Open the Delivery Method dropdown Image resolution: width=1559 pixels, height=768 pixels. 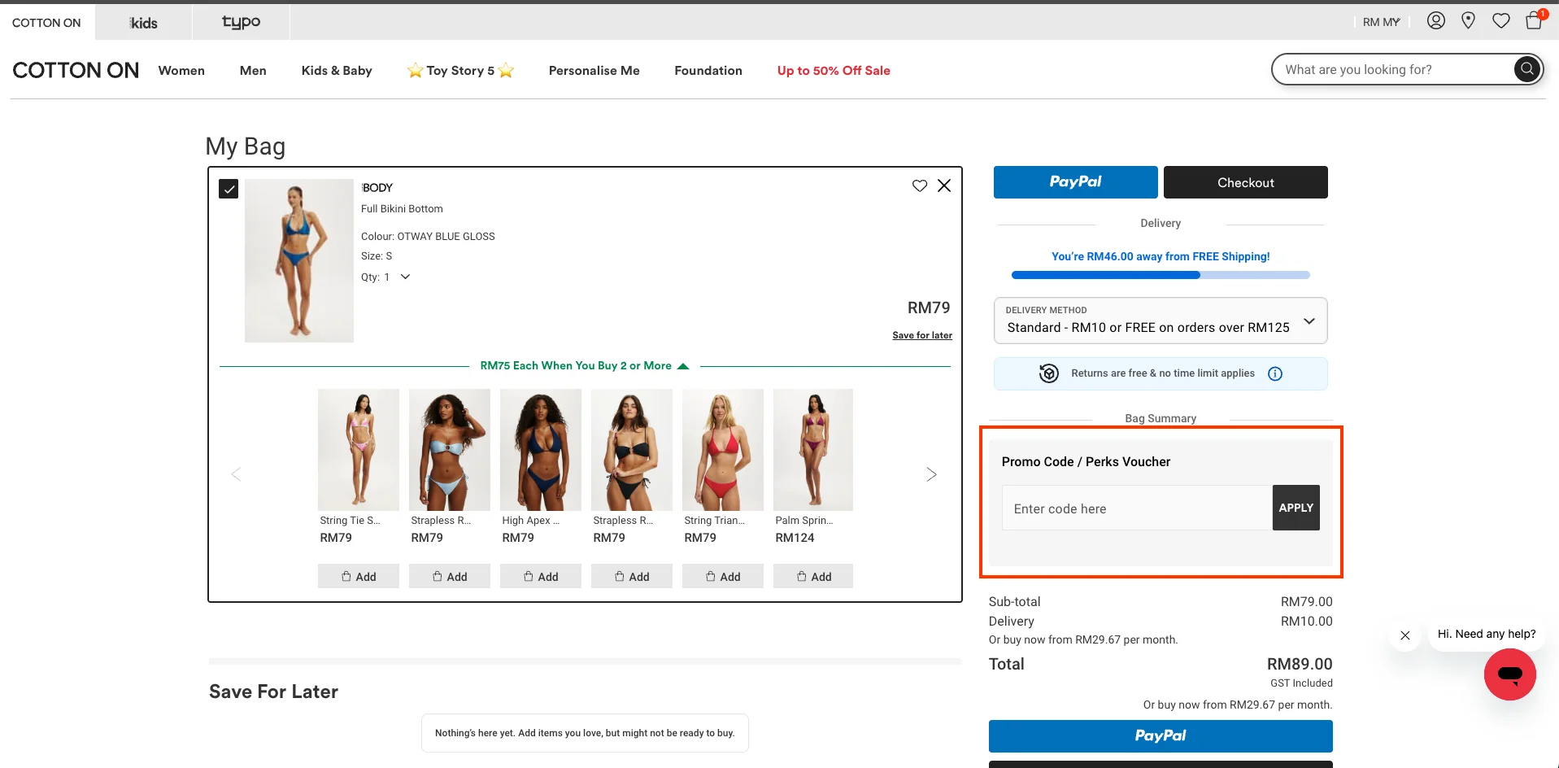tap(1161, 321)
